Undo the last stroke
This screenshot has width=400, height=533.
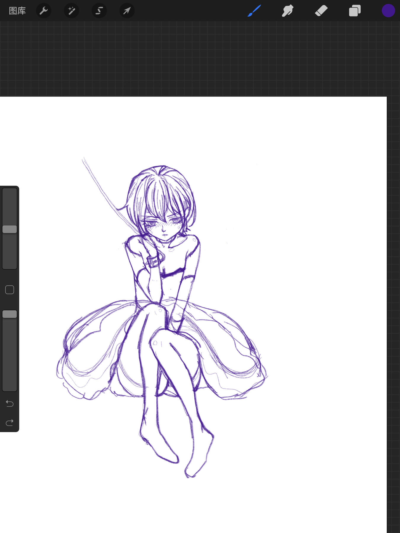[10, 403]
